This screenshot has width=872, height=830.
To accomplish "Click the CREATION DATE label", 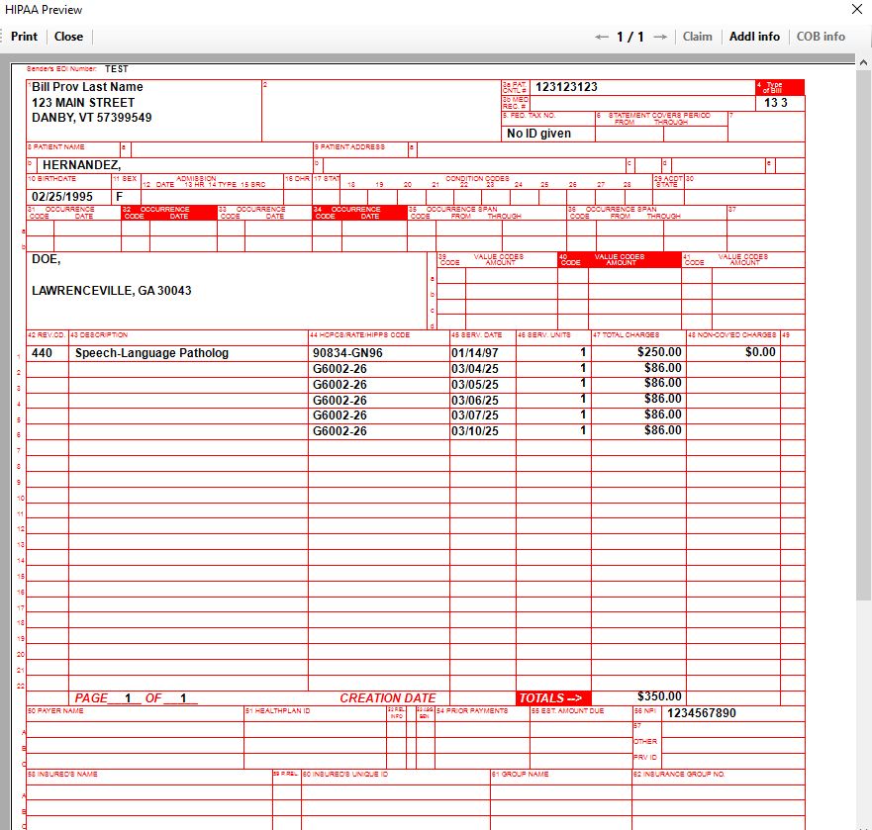I will pos(388,698).
